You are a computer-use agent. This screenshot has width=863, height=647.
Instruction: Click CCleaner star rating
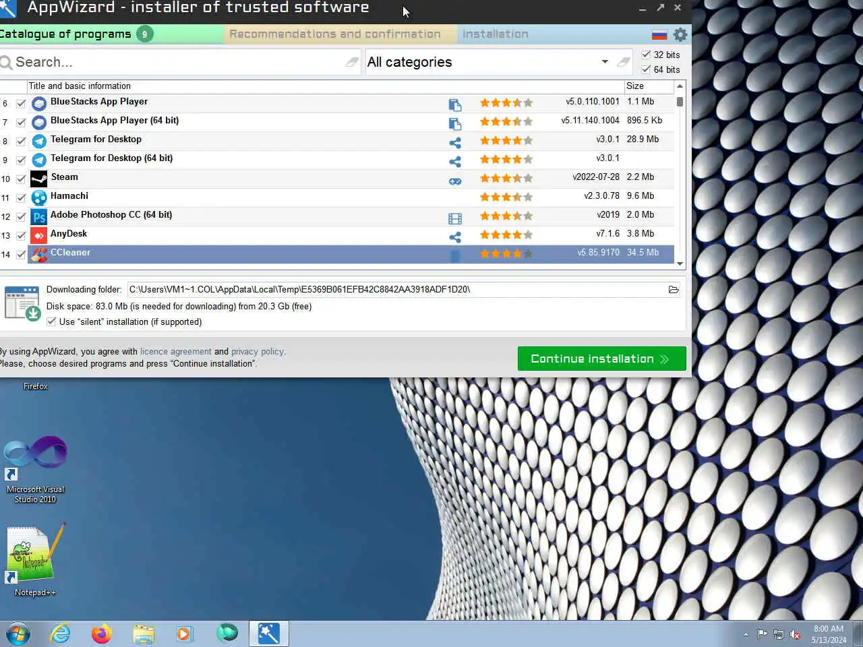506,254
